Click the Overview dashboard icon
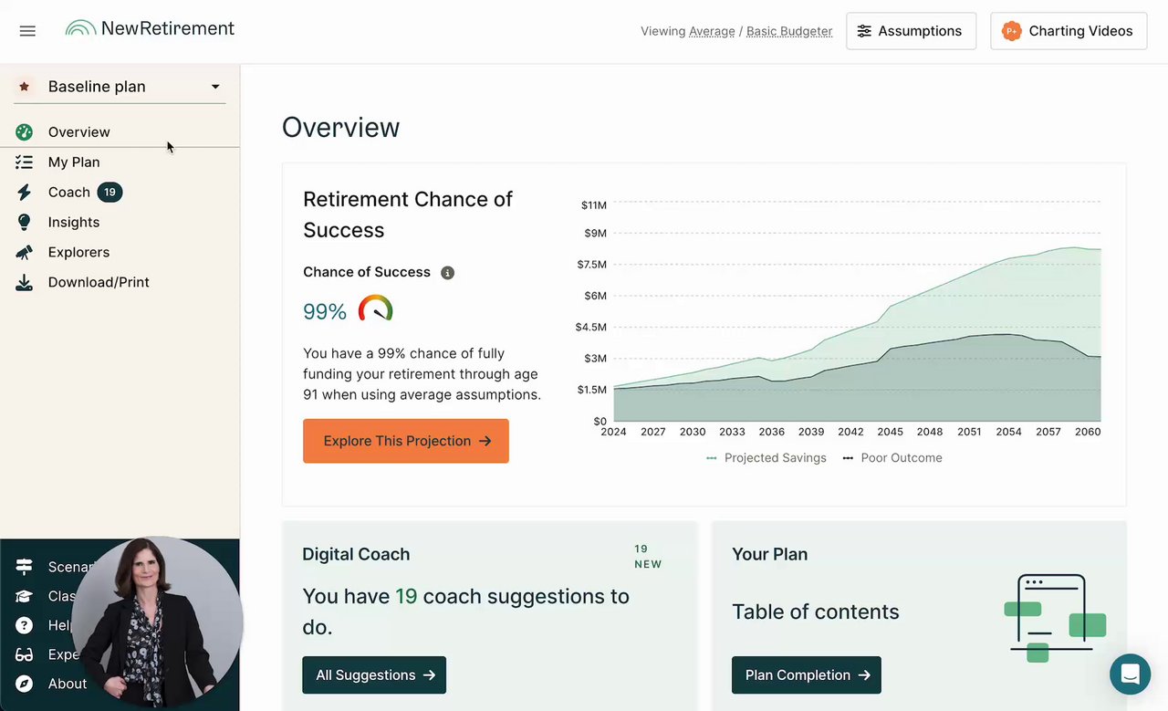 (x=25, y=132)
